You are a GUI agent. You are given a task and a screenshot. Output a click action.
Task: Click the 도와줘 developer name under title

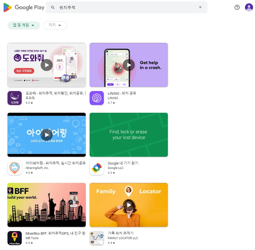(30, 98)
